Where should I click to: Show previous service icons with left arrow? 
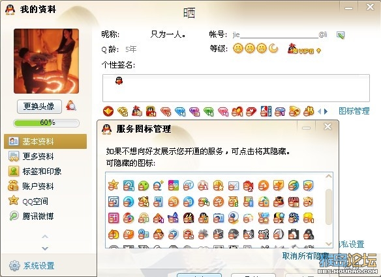[x=320, y=111]
